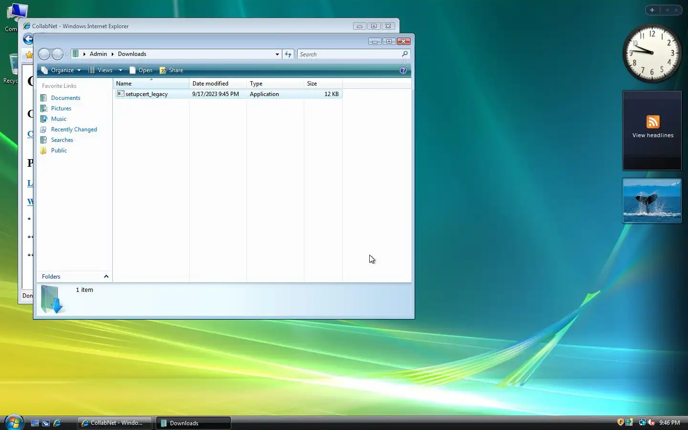Click the Music folder icon in sidebar
The height and width of the screenshot is (430, 688).
[x=43, y=119]
